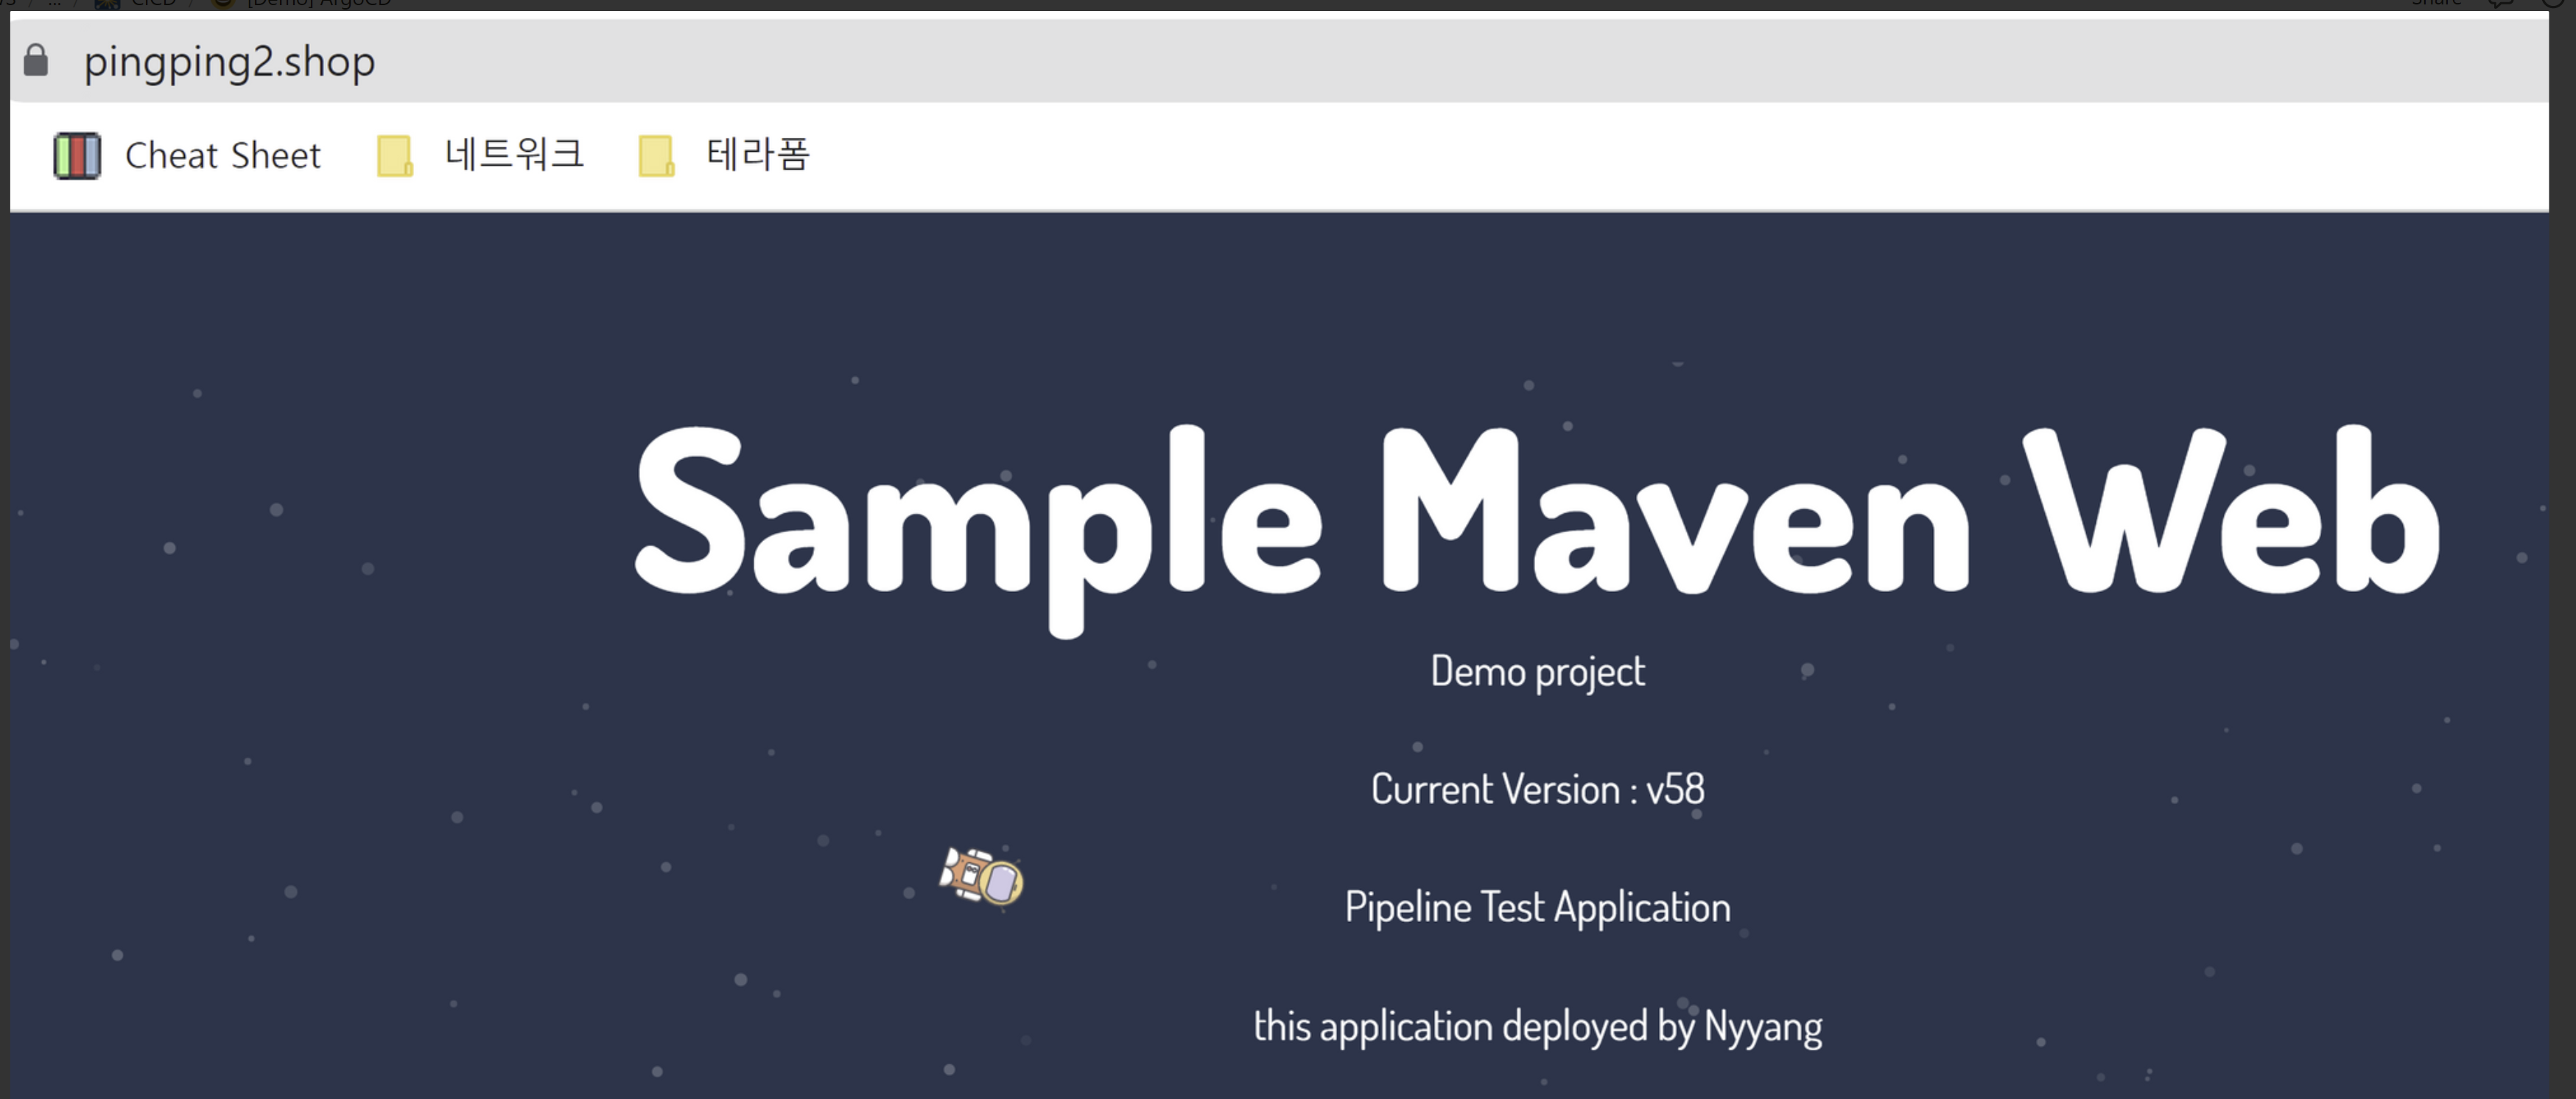Click the pingping2.shop address text
2576x1099 pixels.
click(229, 62)
